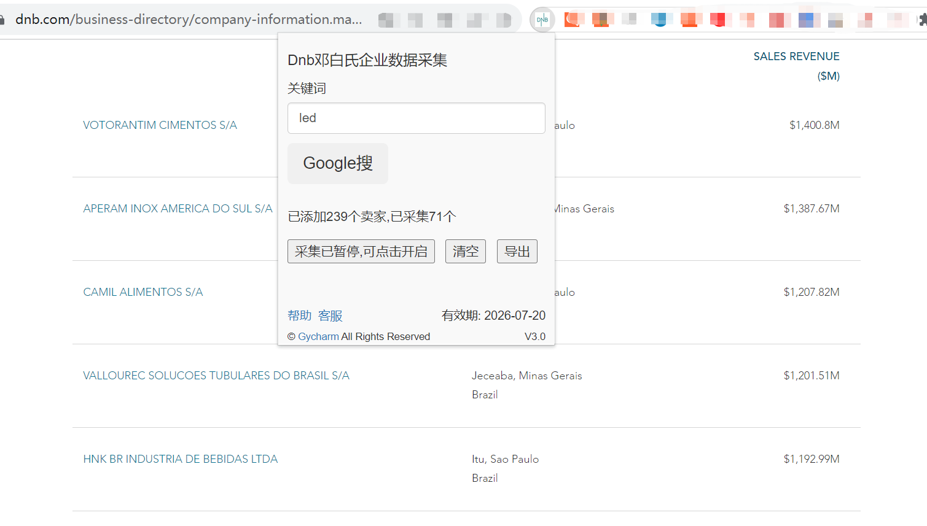
Task: Click the expiry text 有效期: 2026-07-20
Action: (x=493, y=315)
